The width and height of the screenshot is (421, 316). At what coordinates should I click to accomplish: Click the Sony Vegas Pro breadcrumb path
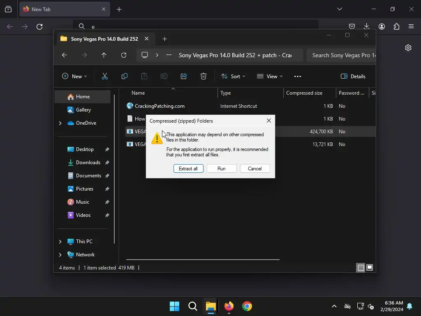[235, 55]
